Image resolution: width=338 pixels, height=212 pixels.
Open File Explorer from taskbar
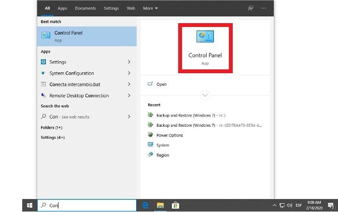(160, 205)
